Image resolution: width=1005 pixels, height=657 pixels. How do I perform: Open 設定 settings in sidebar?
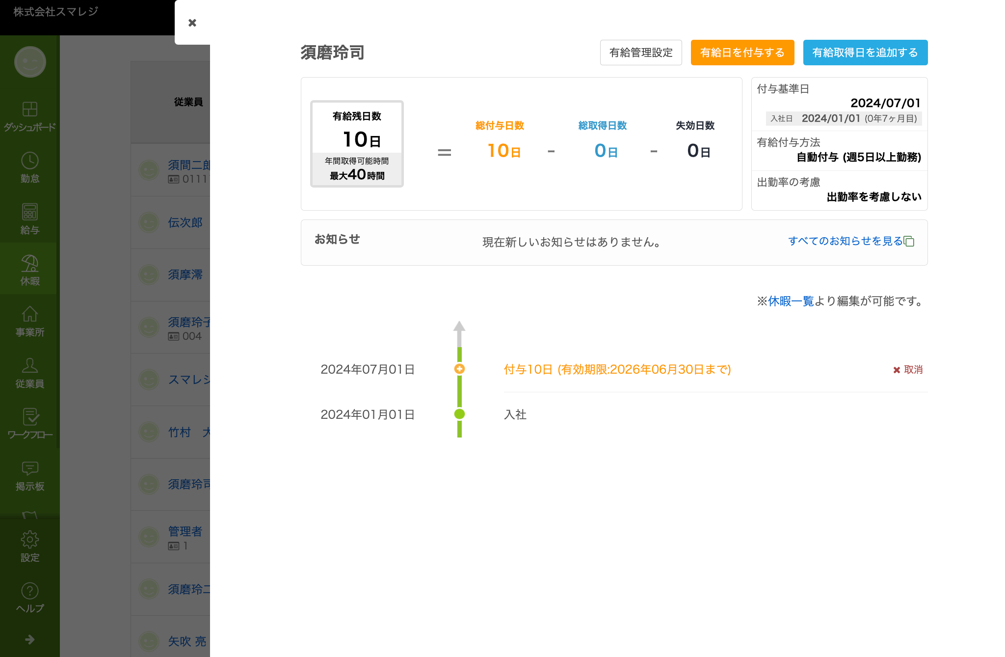[30, 547]
